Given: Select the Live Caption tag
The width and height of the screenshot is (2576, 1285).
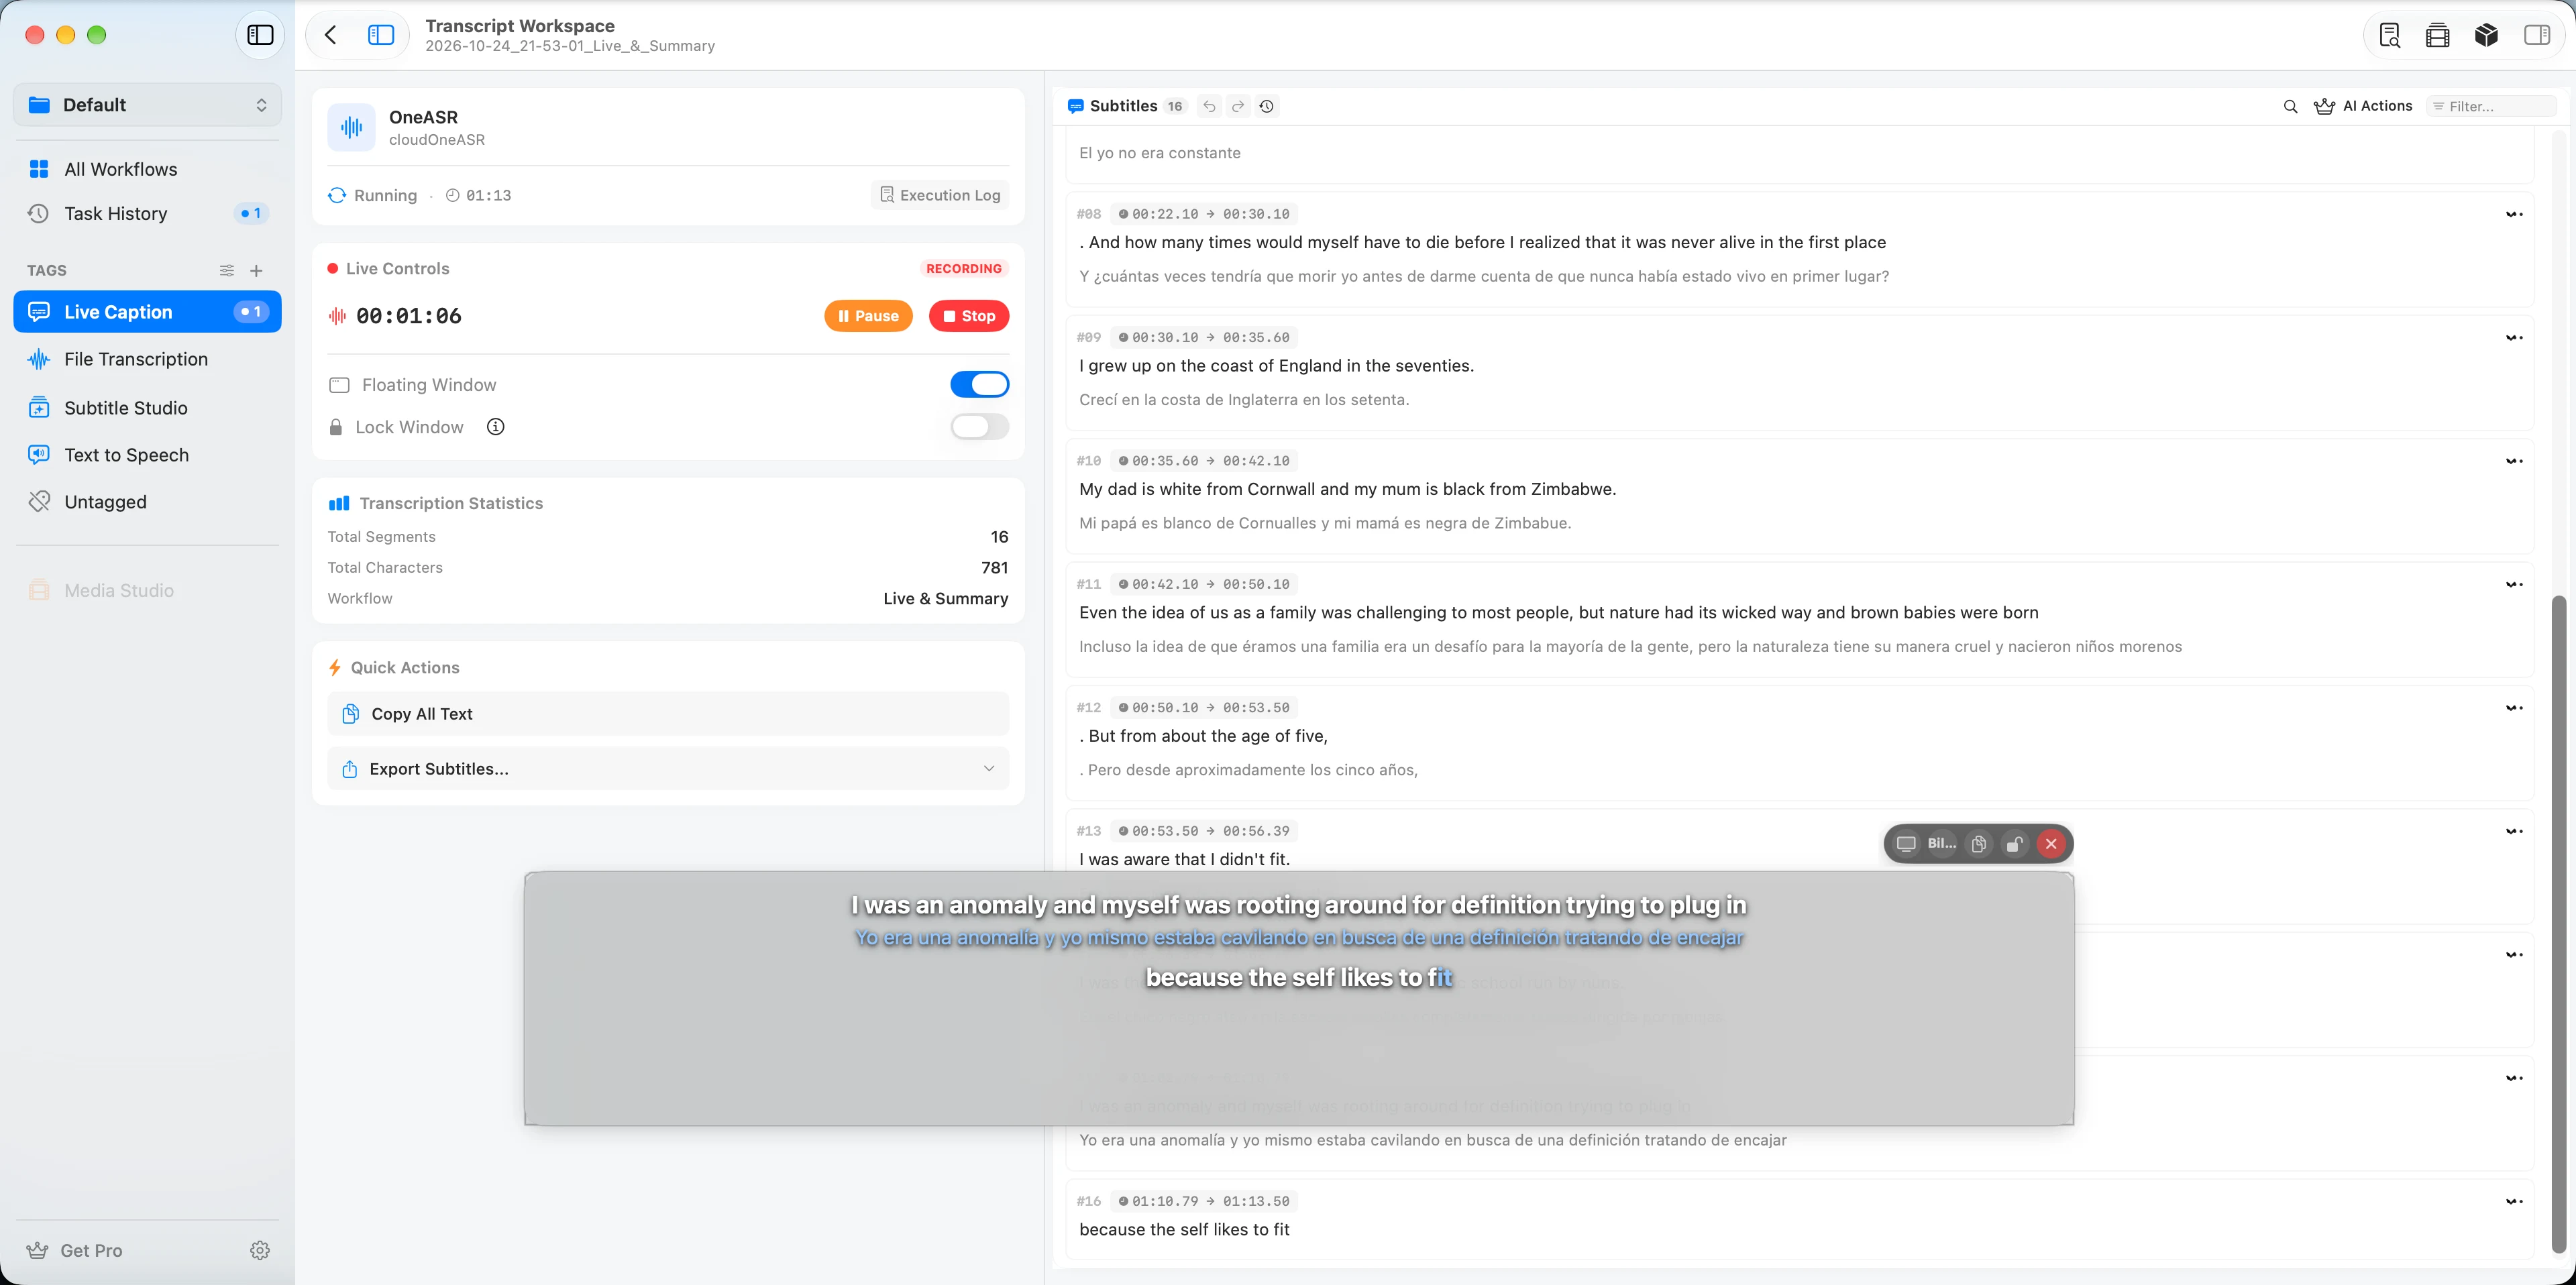Looking at the screenshot, I should point(147,312).
